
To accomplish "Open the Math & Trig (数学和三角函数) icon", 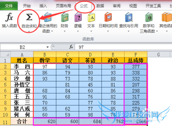I will click(x=149, y=17).
